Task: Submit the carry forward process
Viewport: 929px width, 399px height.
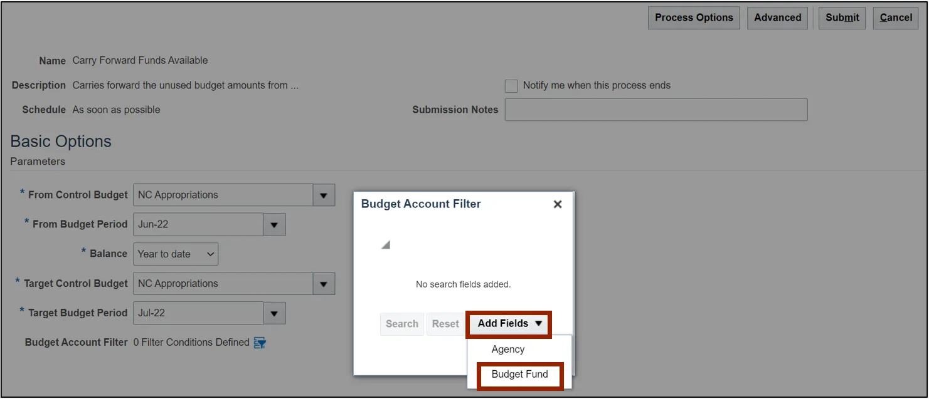Action: [x=842, y=18]
